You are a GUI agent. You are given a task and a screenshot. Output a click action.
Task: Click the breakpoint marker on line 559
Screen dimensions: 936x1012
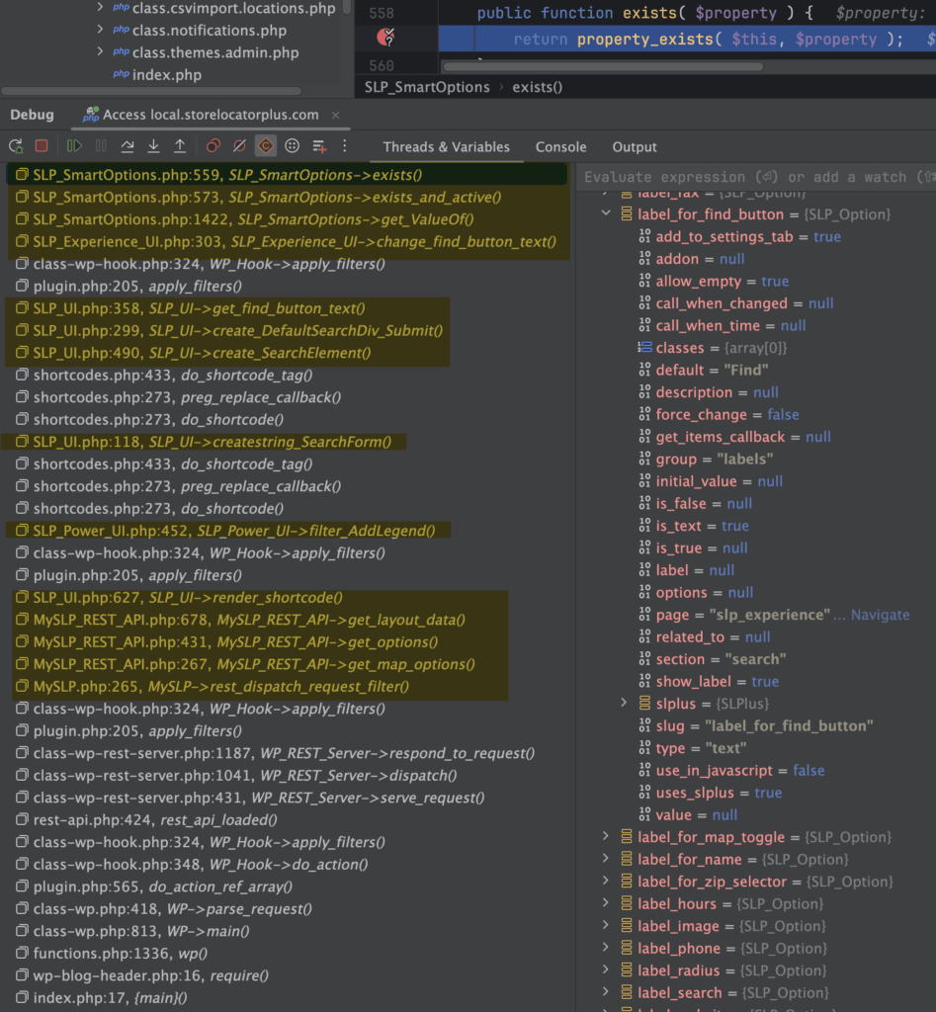click(386, 39)
